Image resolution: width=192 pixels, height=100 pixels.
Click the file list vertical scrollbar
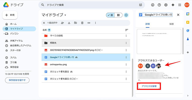pyautogui.click(x=132, y=78)
